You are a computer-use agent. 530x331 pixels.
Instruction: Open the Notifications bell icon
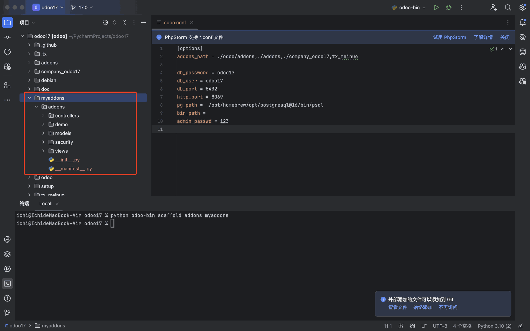pyautogui.click(x=523, y=22)
